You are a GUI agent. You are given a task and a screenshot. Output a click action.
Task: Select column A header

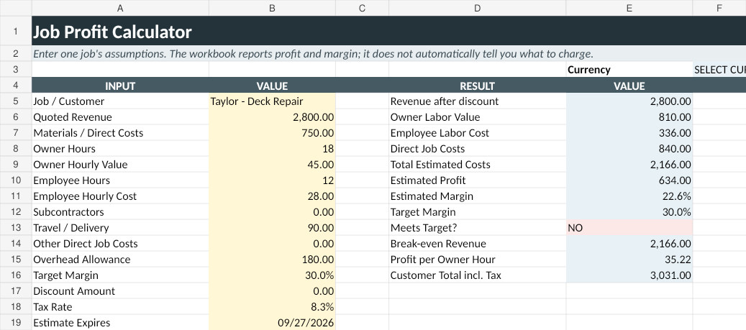[120, 8]
